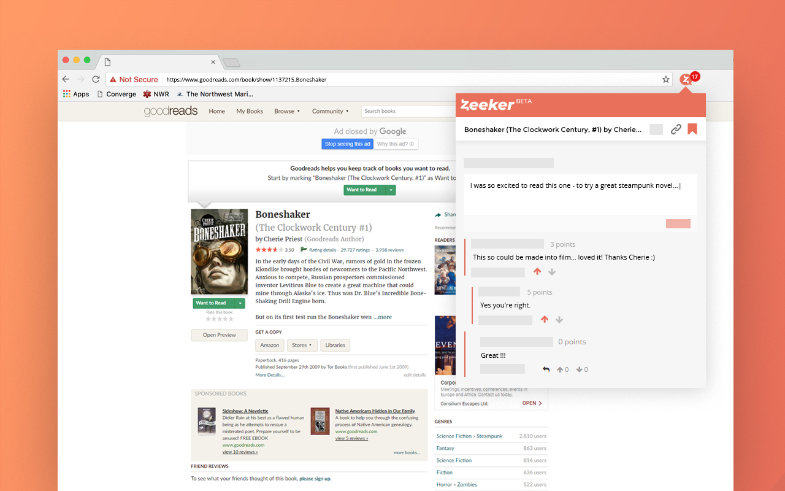Image resolution: width=785 pixels, height=491 pixels.
Task: Focus the 'Search books' field
Action: [x=407, y=111]
